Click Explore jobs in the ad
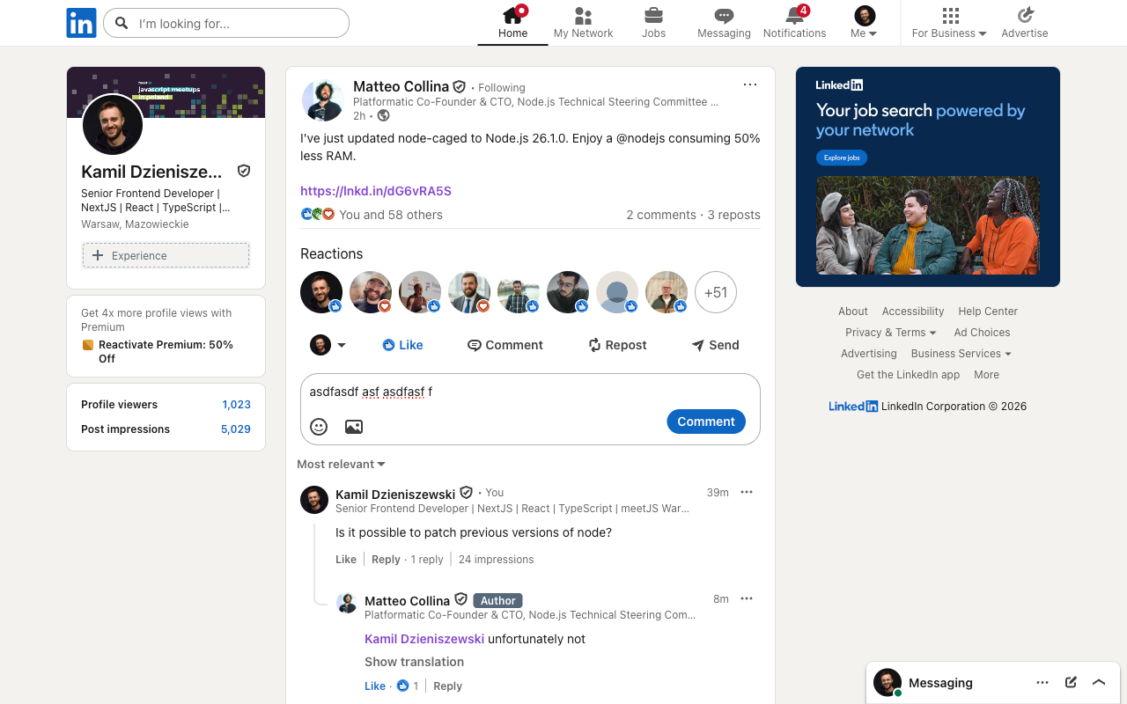Screen dimensions: 1127x704 pos(842,158)
